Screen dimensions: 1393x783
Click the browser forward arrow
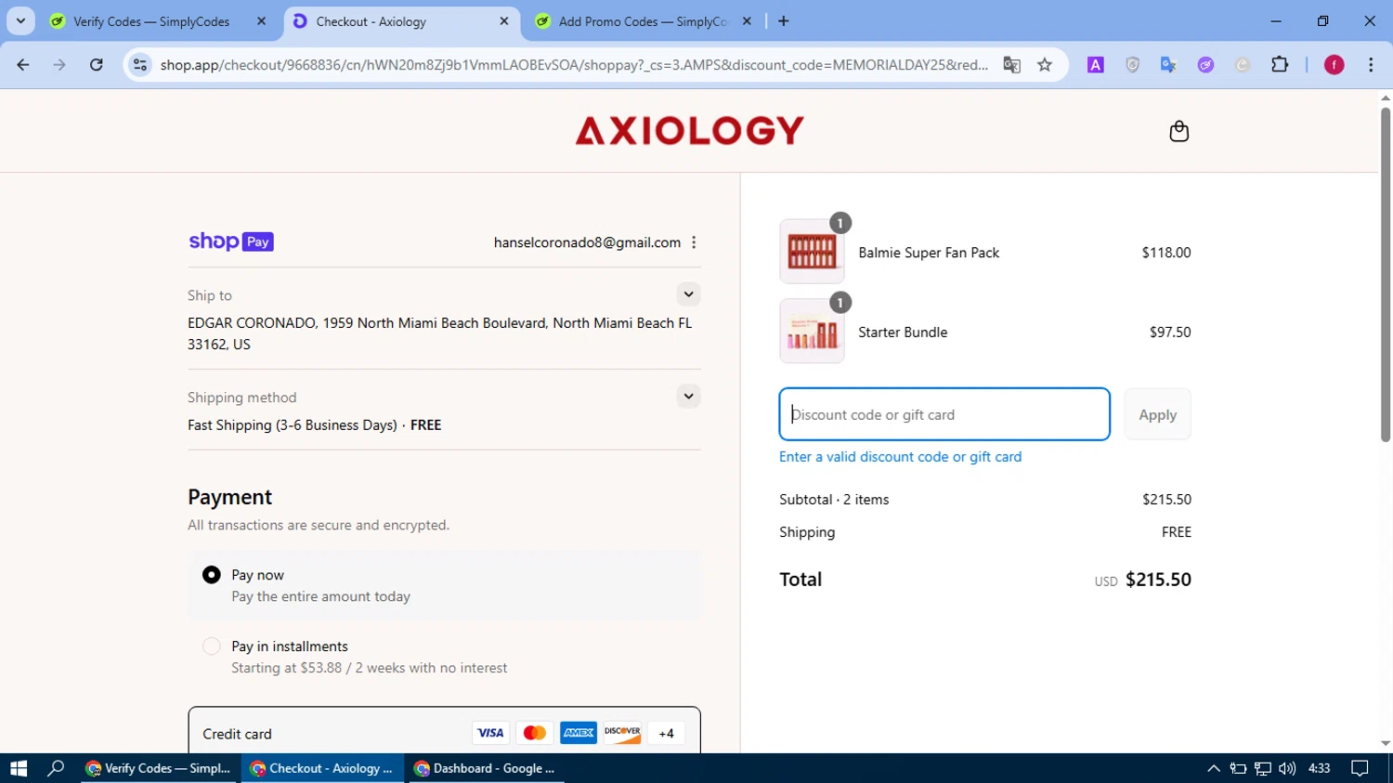pyautogui.click(x=59, y=64)
